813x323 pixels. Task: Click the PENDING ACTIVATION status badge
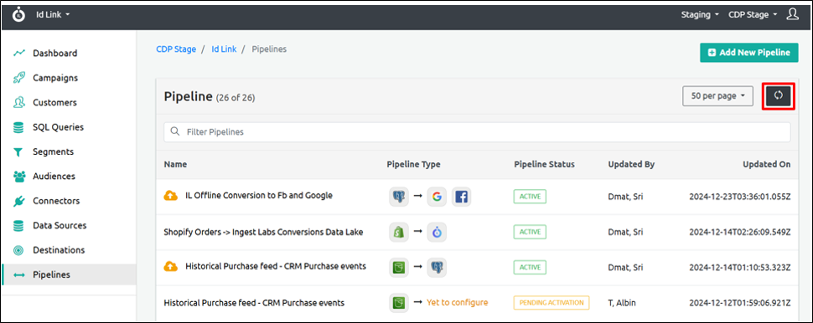(551, 302)
